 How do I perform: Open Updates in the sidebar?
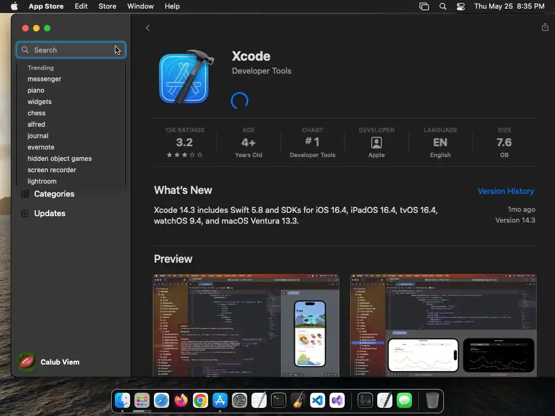point(49,213)
